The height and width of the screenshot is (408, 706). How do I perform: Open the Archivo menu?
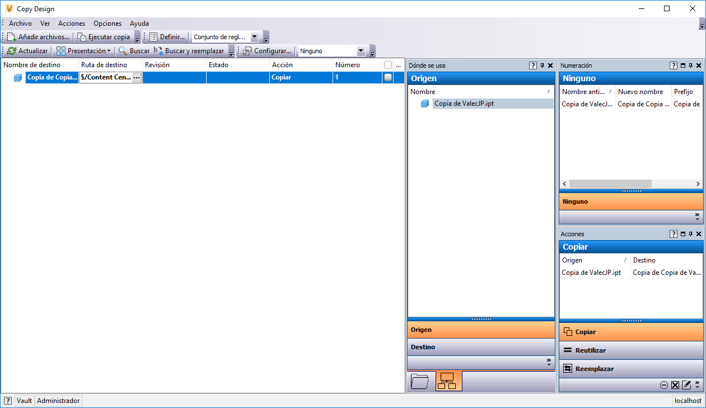coord(20,24)
